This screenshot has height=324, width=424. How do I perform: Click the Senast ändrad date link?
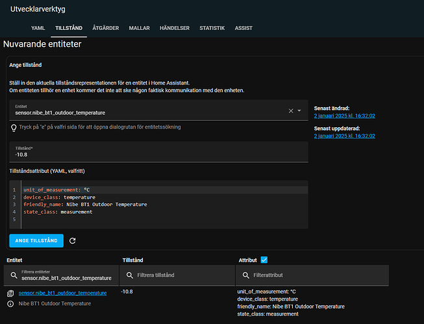point(344,116)
